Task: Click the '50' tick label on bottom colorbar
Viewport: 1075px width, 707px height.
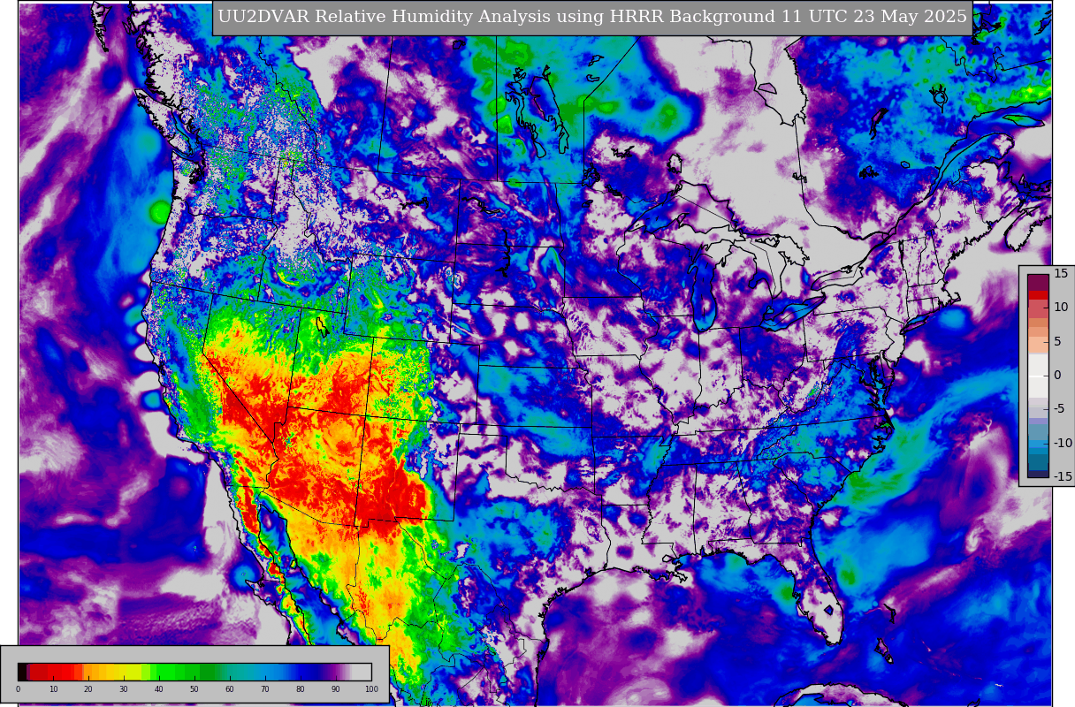Action: [194, 689]
